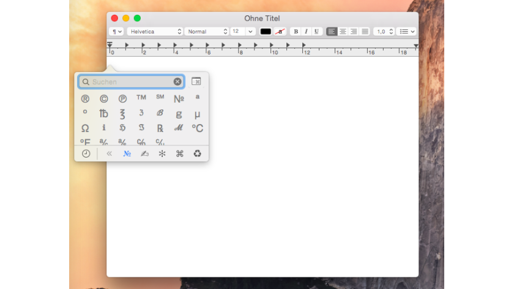Insert the copyright © symbol
Viewport: 514px width, 289px height.
pos(103,98)
